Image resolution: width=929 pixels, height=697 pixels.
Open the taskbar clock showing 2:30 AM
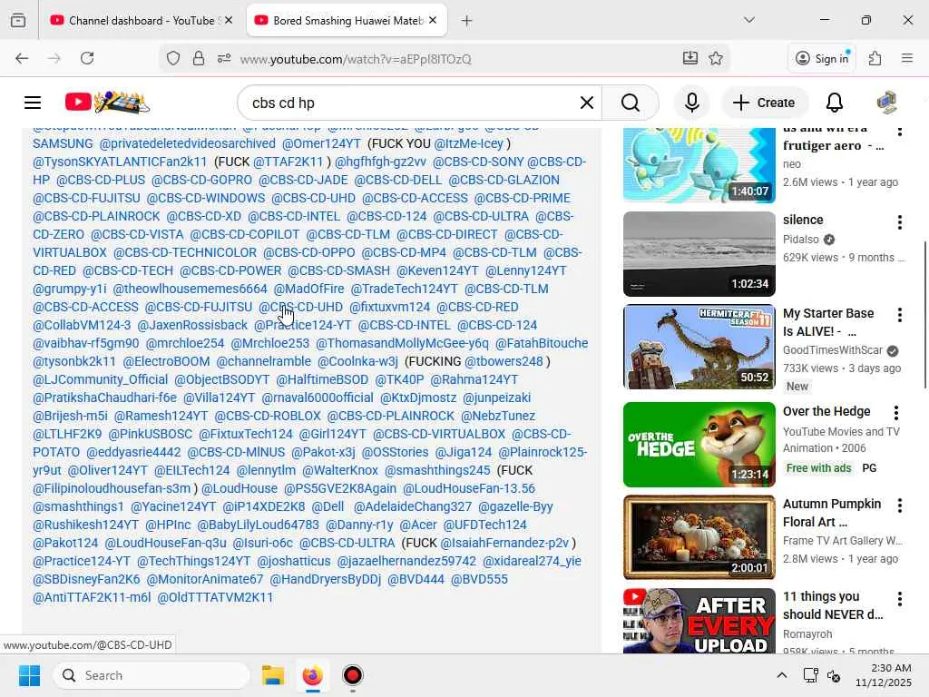point(883,675)
